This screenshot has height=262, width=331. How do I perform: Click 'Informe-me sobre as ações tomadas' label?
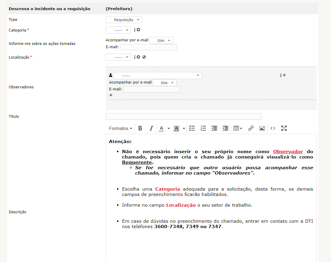42,43
